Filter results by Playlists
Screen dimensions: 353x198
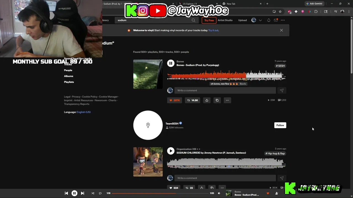69,82
